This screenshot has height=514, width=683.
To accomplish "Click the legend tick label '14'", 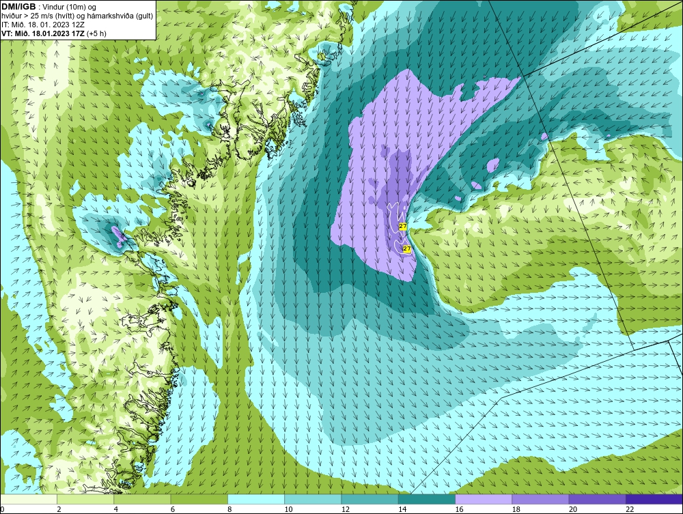I will [x=402, y=510].
